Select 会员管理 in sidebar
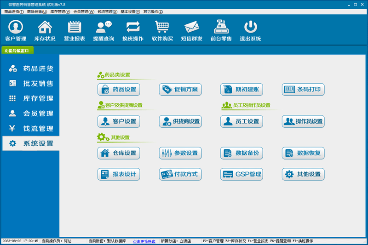 (x=31, y=114)
